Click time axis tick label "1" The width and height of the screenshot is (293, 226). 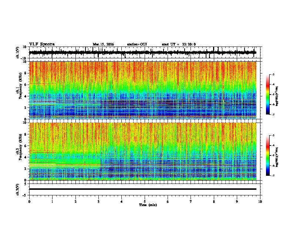52,202
